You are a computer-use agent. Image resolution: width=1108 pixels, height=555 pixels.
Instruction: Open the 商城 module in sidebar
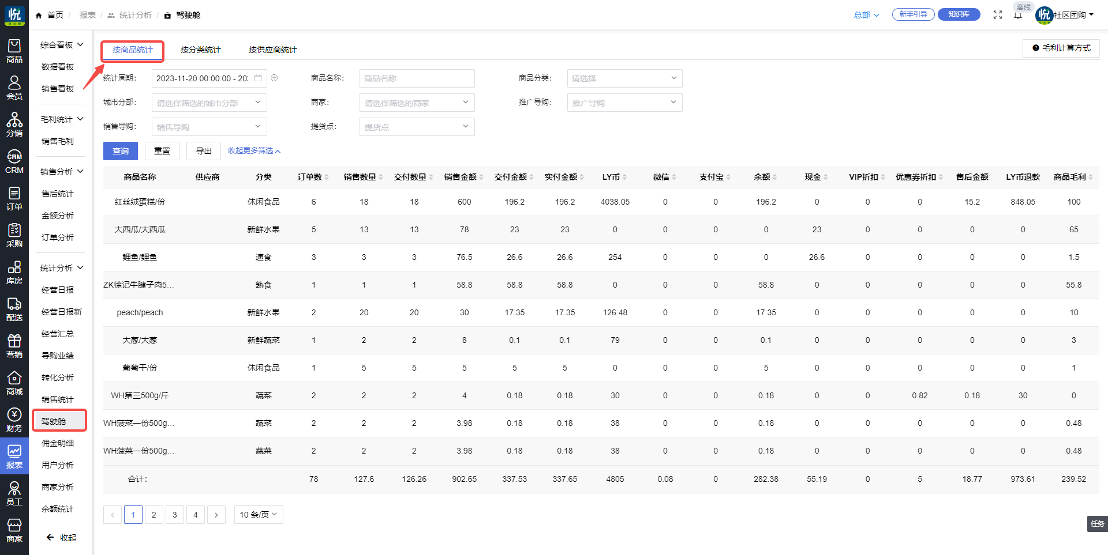point(14,383)
